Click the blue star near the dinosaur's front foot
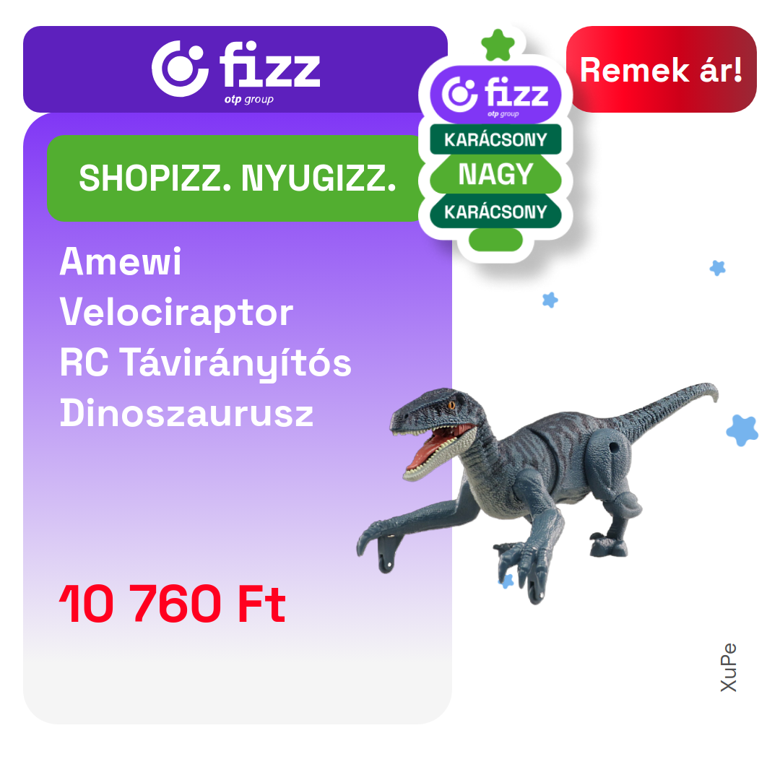This screenshot has width=780, height=780. (x=507, y=581)
